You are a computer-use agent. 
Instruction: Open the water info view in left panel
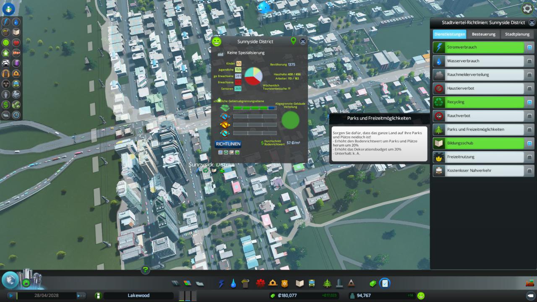point(16,22)
